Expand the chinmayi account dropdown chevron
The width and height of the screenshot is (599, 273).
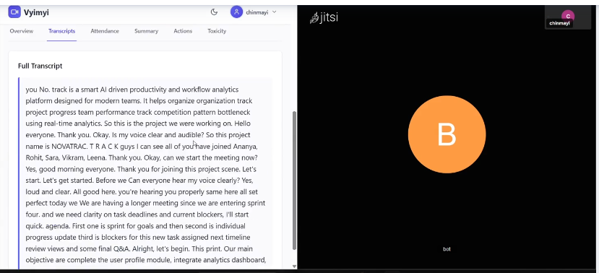pos(274,12)
